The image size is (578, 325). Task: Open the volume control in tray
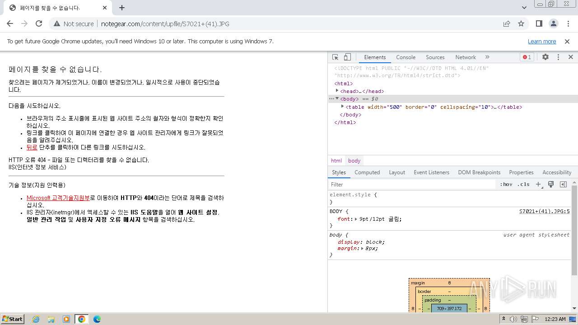pos(513,319)
